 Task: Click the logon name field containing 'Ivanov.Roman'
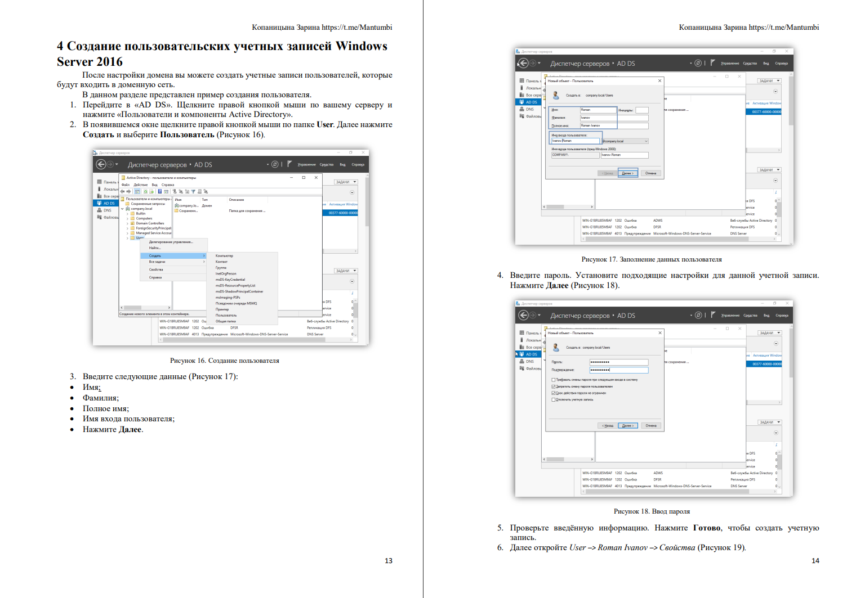(x=576, y=141)
